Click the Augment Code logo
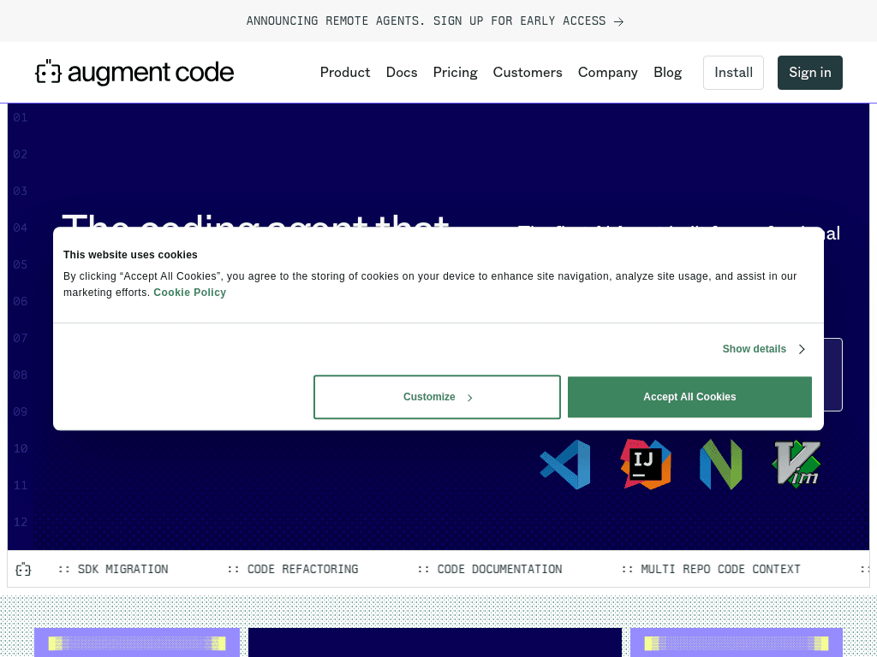Screen dimensions: 877x657 click(134, 73)
